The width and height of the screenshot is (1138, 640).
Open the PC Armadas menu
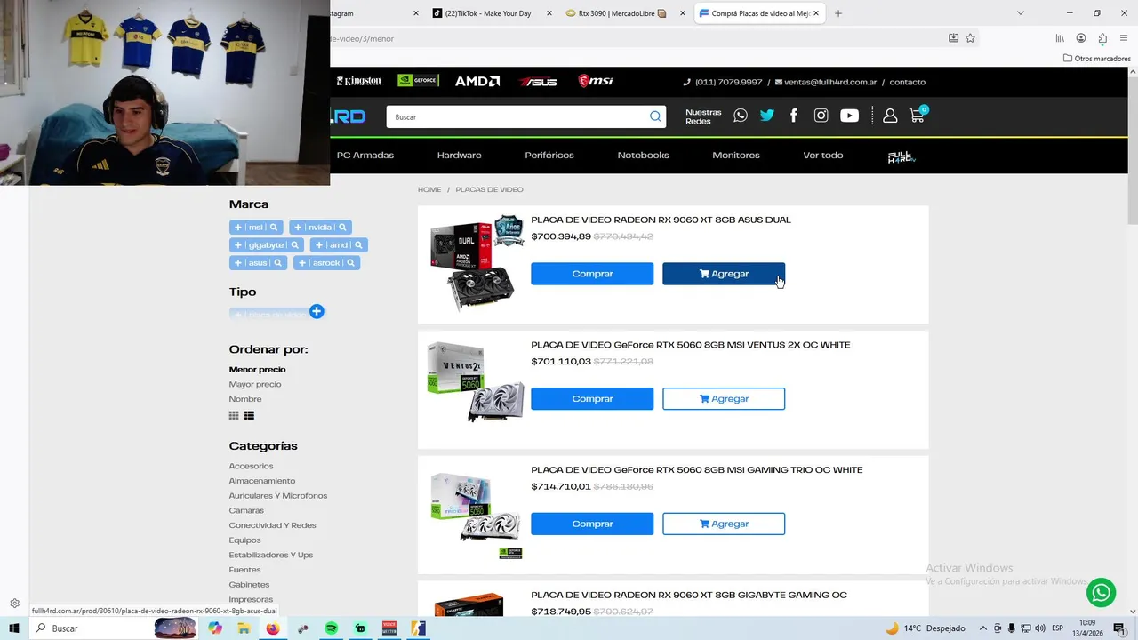[365, 156]
